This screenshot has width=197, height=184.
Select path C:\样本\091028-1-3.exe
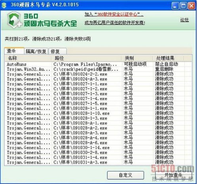click(x=80, y=118)
